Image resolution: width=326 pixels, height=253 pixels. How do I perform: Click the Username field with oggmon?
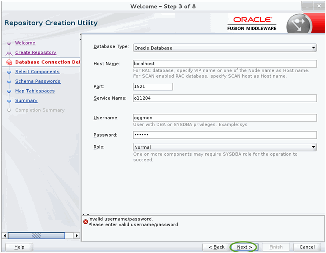225,118
